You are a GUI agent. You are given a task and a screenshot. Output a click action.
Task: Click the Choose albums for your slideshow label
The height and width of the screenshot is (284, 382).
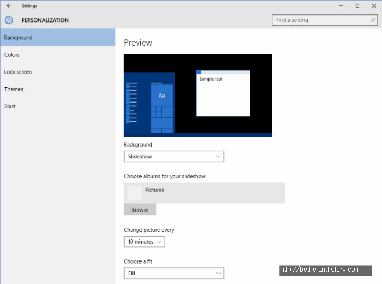click(165, 176)
